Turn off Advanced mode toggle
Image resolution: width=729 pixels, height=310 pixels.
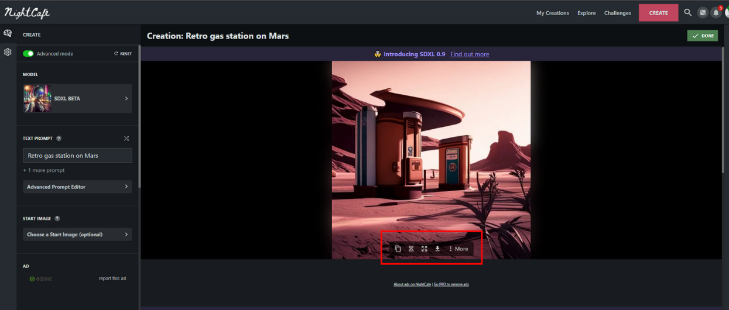28,54
